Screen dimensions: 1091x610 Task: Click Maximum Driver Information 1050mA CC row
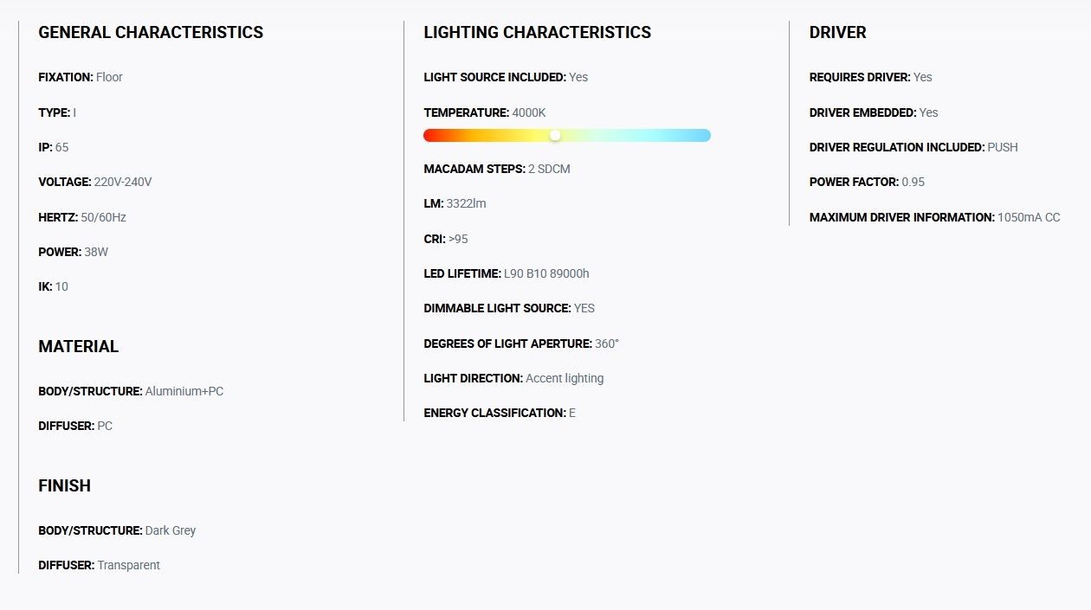coord(935,217)
